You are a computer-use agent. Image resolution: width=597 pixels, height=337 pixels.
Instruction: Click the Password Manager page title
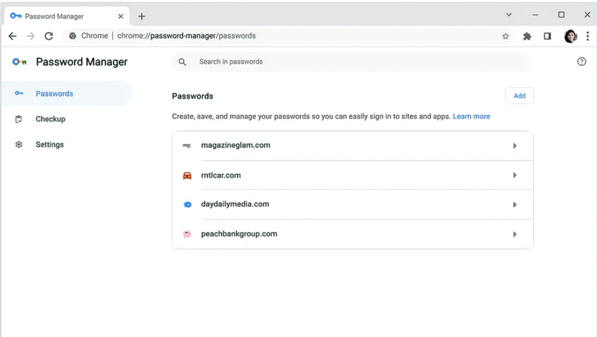click(x=81, y=62)
